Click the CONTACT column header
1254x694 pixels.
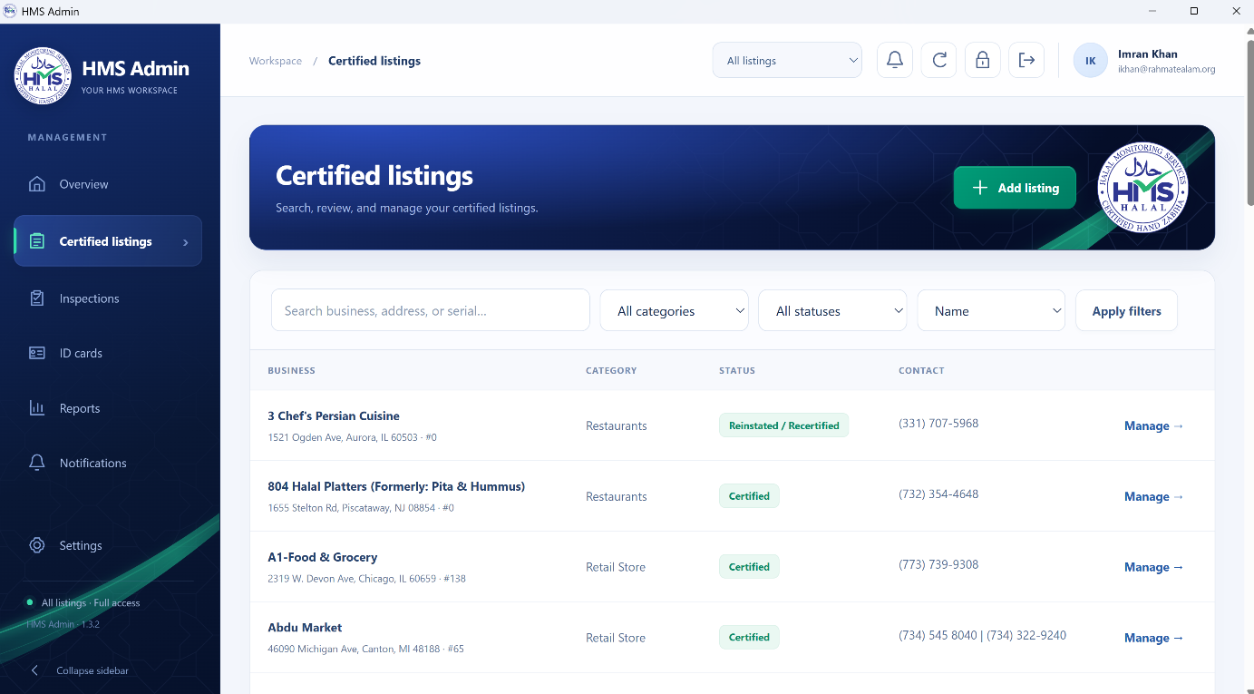pos(921,370)
